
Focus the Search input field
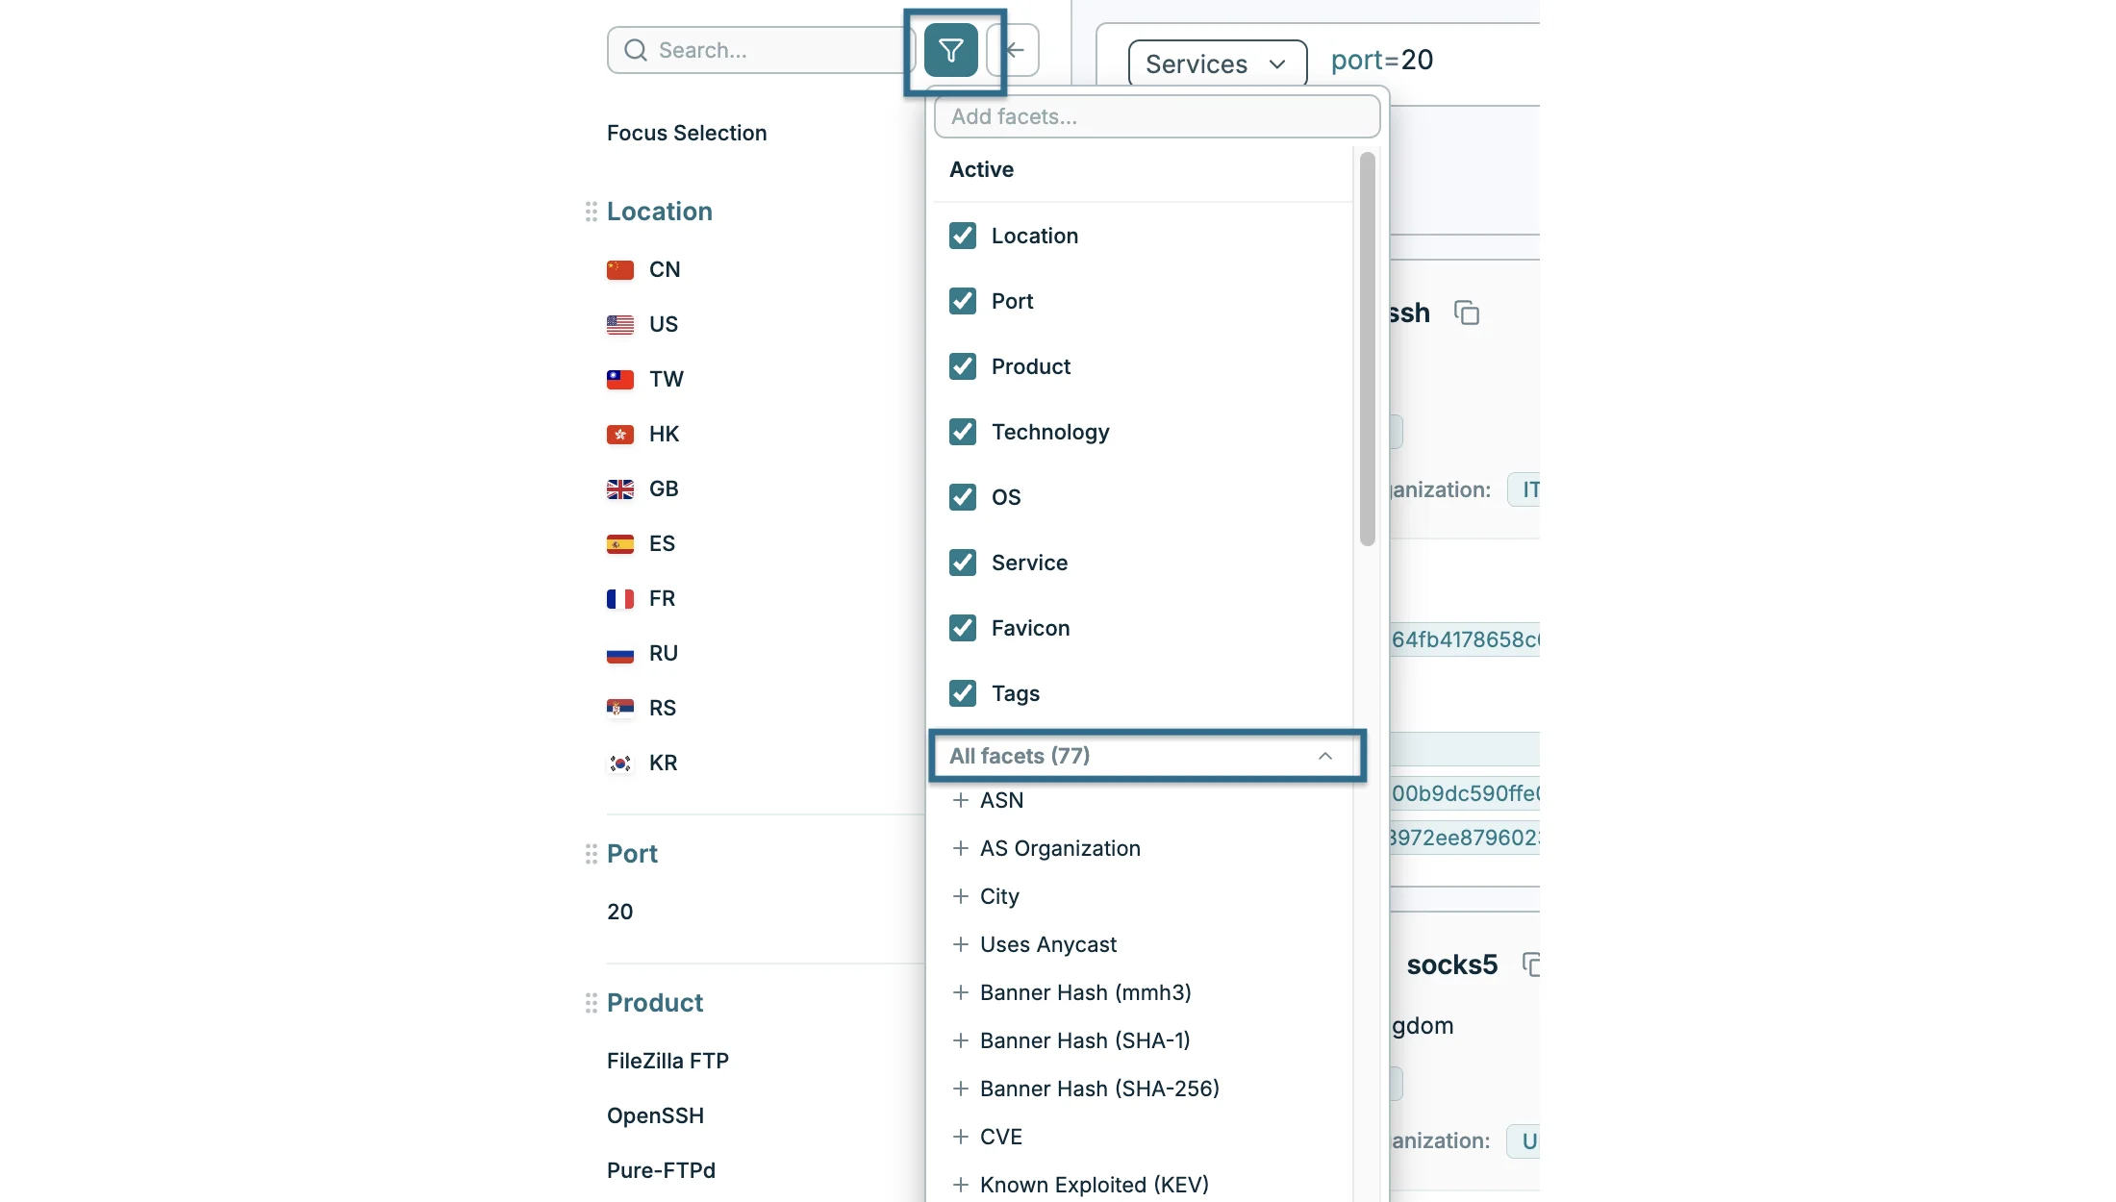point(760,50)
